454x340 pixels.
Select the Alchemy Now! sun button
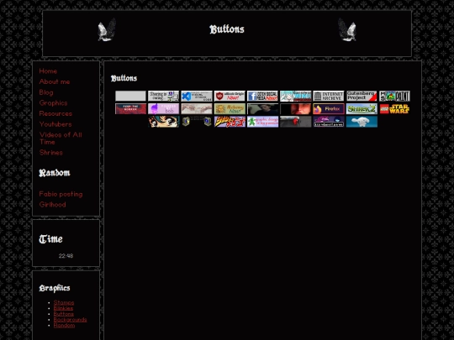(x=230, y=109)
